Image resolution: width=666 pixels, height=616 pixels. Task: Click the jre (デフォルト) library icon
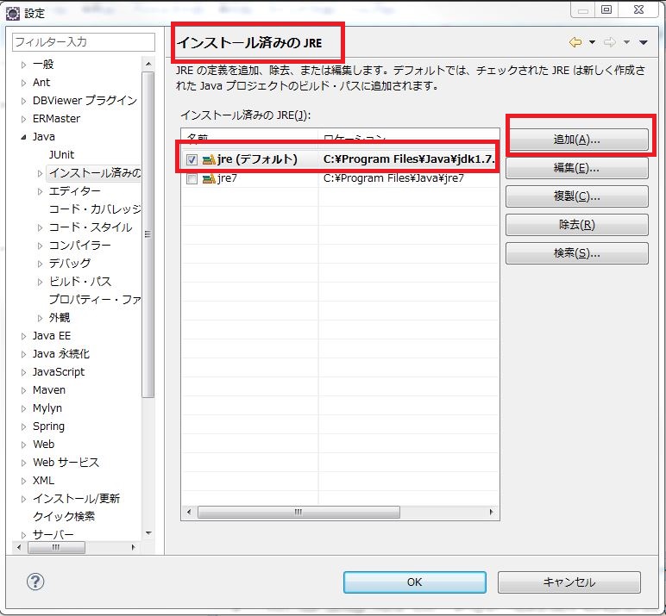click(x=209, y=159)
